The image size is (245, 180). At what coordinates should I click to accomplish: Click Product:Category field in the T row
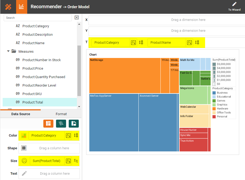coord(111,43)
